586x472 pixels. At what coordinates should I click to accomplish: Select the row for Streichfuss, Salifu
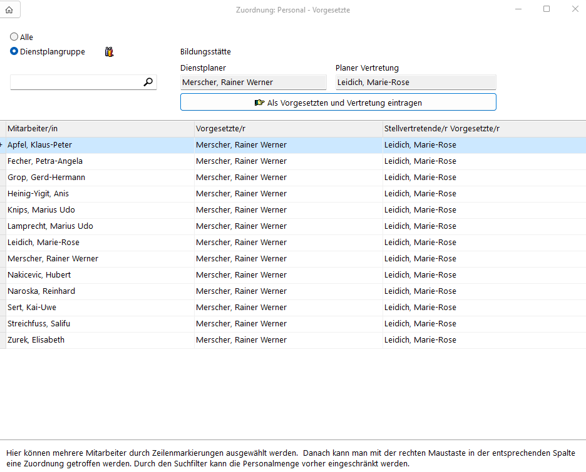(94, 323)
